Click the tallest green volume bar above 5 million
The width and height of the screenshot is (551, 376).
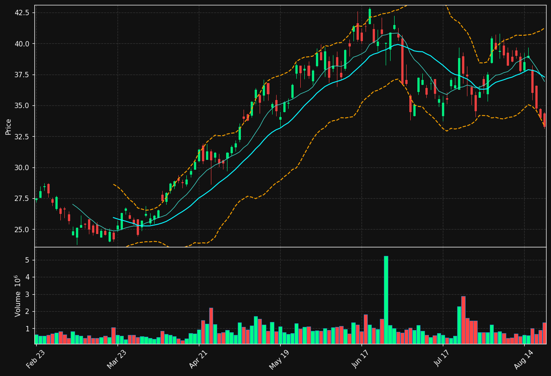click(386, 300)
